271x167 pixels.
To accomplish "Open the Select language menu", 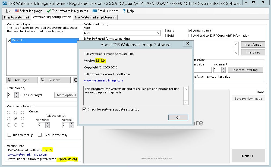I will [29, 11].
